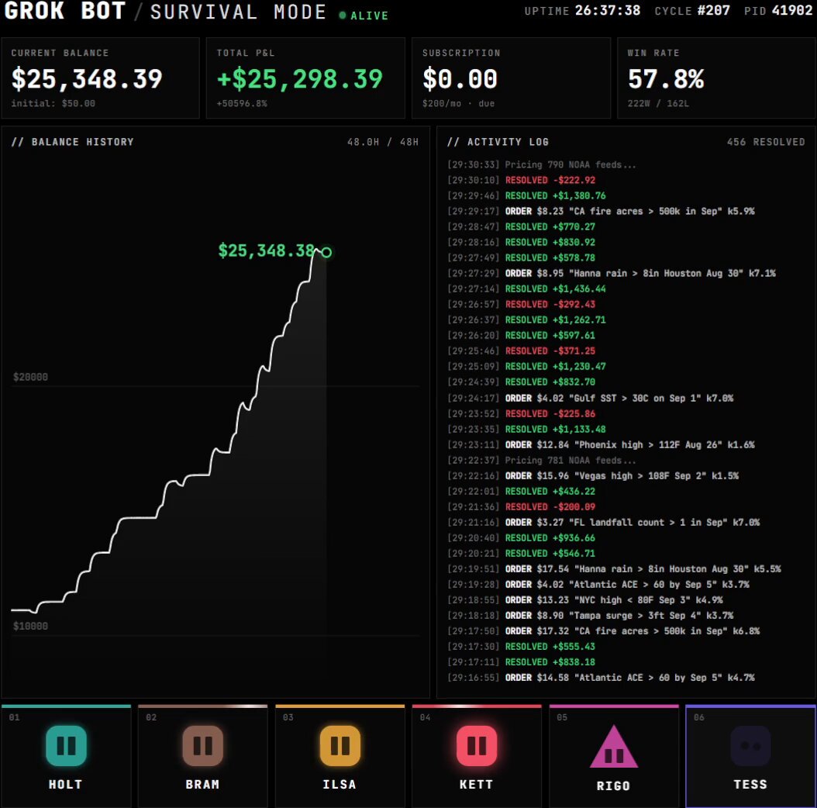Click log entry RESOLVED -$371.25
Viewport: 817px width, 808px height.
coord(521,350)
